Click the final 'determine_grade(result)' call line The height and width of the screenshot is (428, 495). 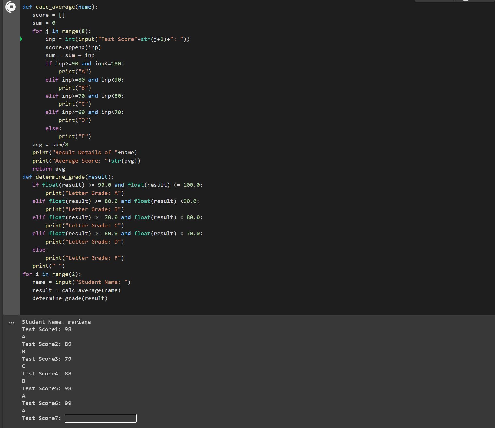[x=70, y=298]
